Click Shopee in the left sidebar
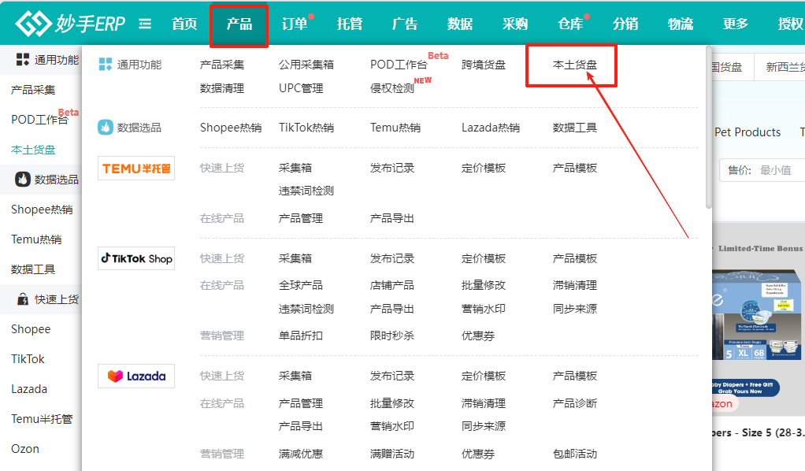 click(x=31, y=329)
